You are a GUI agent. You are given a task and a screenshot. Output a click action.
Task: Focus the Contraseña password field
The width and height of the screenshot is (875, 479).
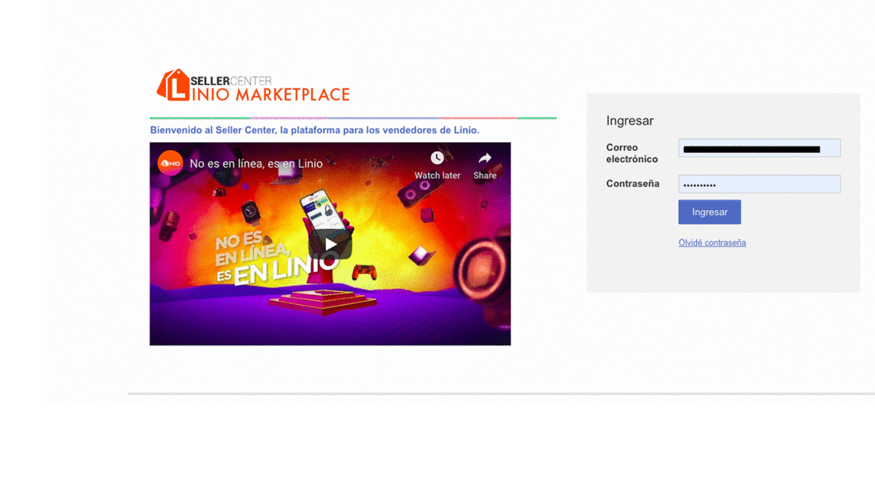pyautogui.click(x=759, y=184)
